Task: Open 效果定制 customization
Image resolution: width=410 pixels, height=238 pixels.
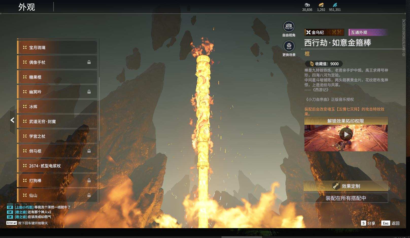Action: (346, 186)
